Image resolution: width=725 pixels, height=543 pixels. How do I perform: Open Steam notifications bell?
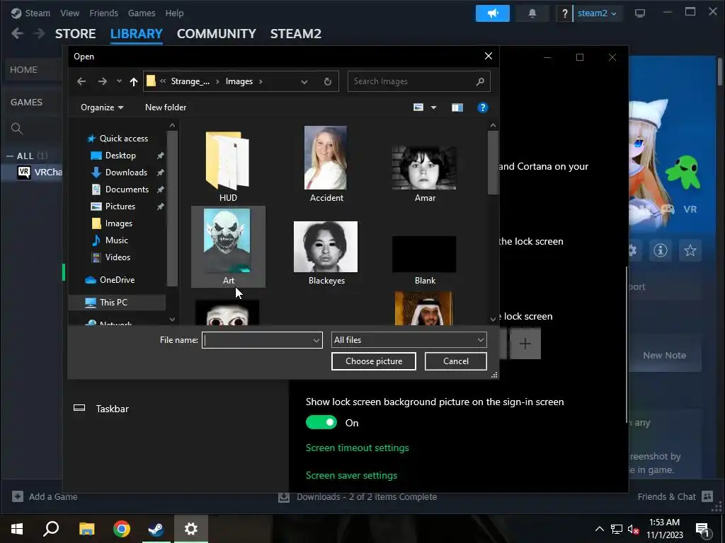tap(532, 13)
